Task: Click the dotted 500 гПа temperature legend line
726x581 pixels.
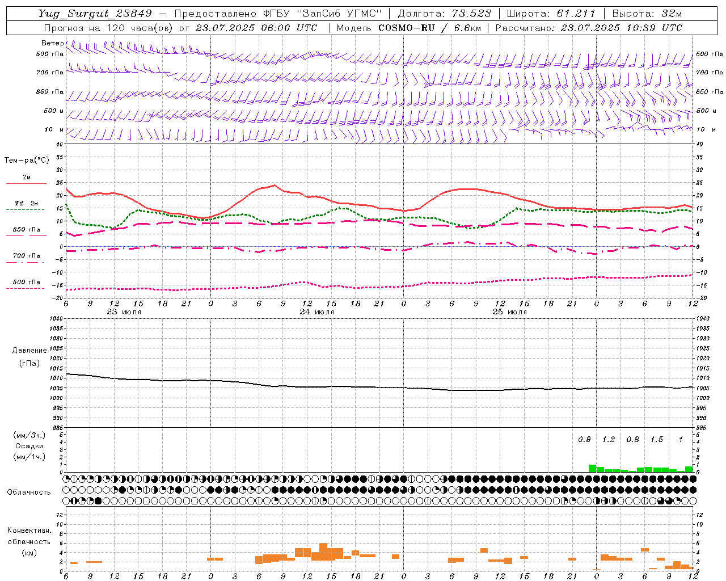Action: pos(25,289)
